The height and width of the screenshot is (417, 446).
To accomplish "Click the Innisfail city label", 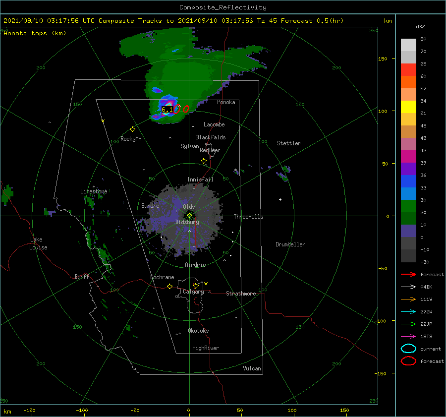I will point(200,179).
